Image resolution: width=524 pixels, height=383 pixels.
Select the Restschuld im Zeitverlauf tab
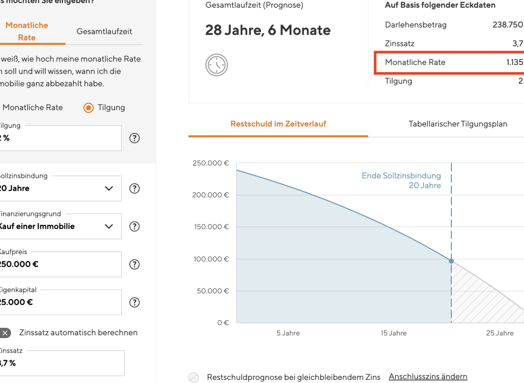pyautogui.click(x=278, y=124)
